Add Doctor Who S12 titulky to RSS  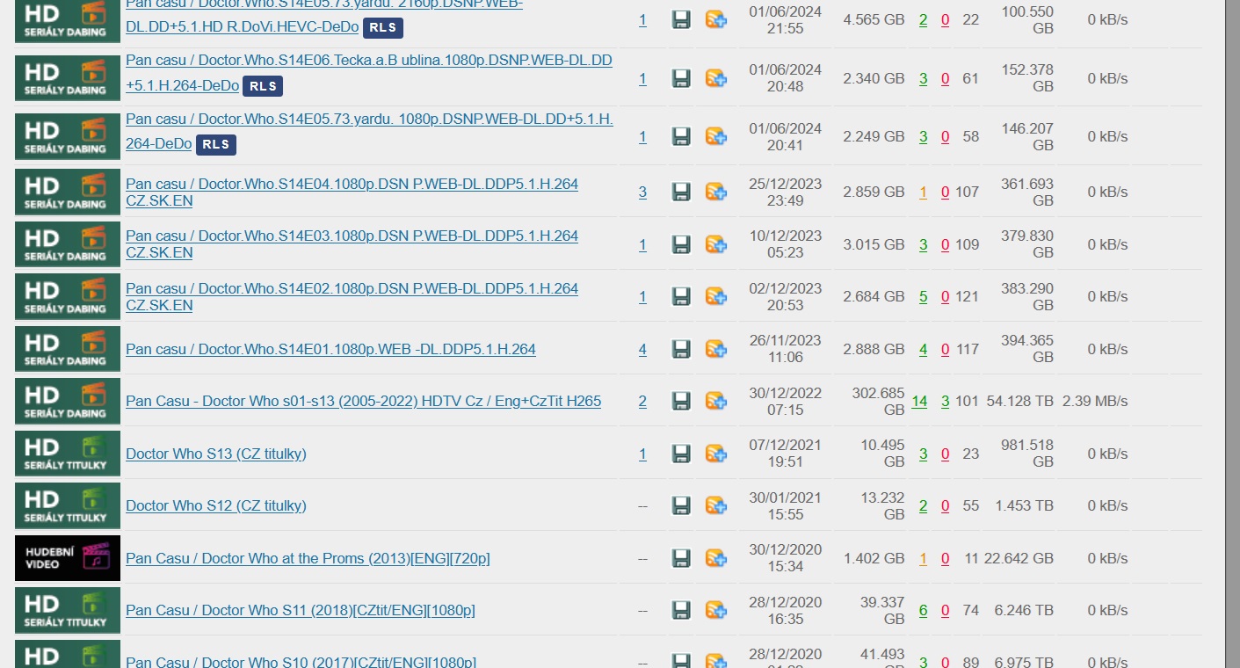(x=716, y=505)
